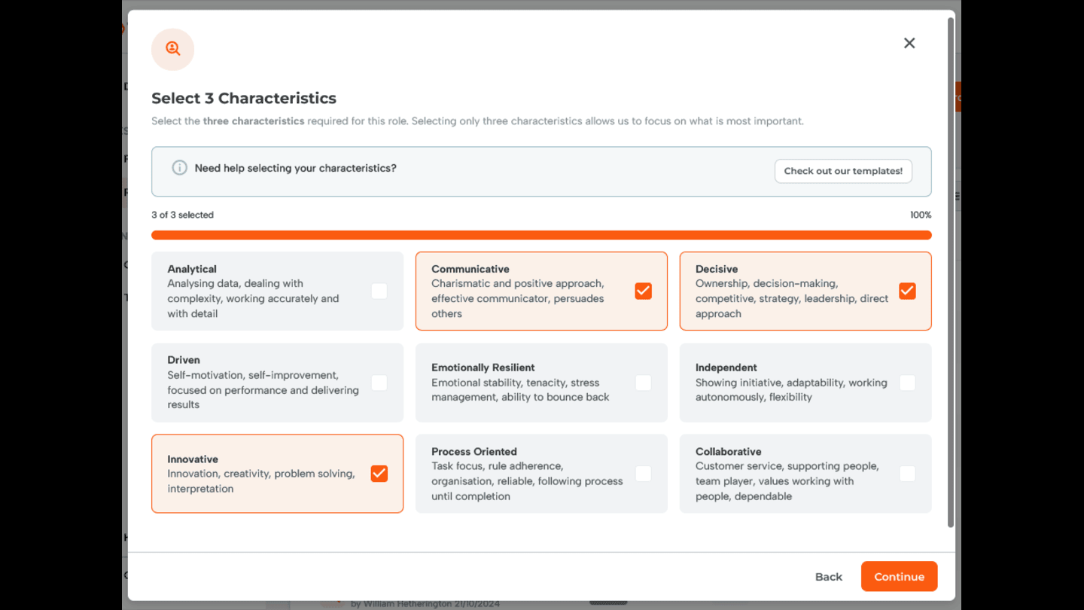Screen dimensions: 1084x610
Task: Tick the Independent checkbox
Action: tap(907, 383)
